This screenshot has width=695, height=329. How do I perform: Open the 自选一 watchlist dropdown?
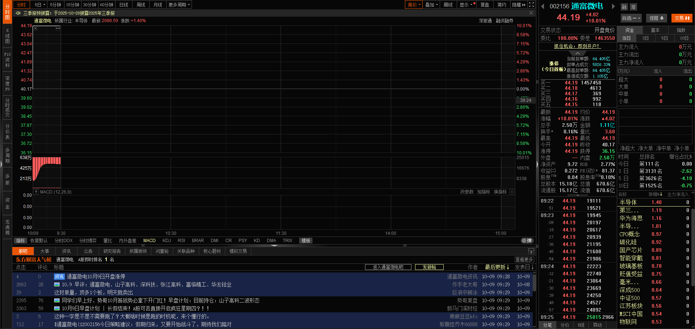pos(631,18)
